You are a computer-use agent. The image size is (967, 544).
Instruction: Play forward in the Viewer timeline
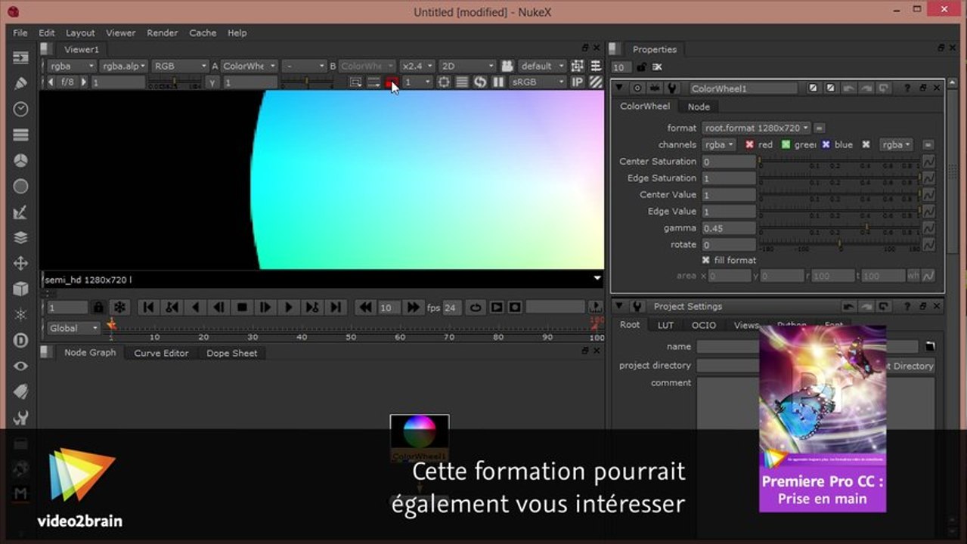[x=288, y=308]
